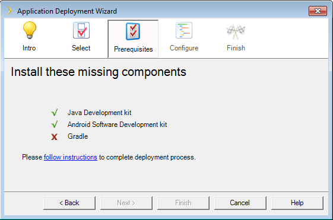
Task: Click the Configure step icon
Action: point(184,30)
